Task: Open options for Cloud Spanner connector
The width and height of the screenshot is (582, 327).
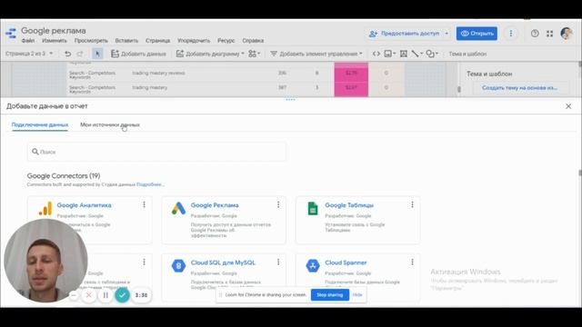Action: (412, 263)
